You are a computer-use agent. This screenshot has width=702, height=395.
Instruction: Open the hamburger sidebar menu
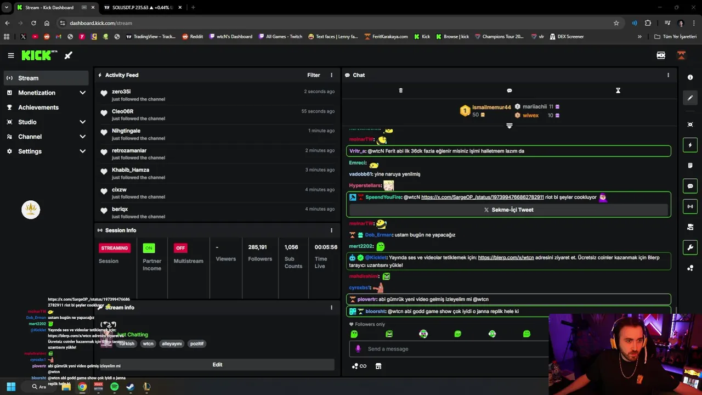(11, 55)
